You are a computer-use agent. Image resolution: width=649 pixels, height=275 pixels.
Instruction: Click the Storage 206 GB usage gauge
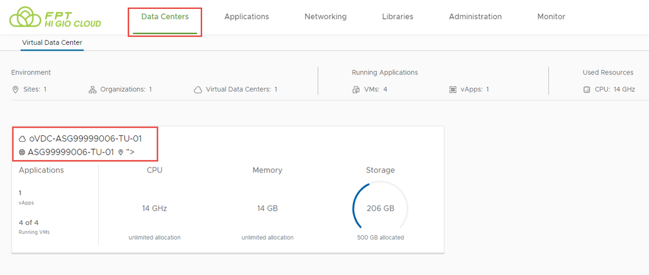tap(380, 209)
